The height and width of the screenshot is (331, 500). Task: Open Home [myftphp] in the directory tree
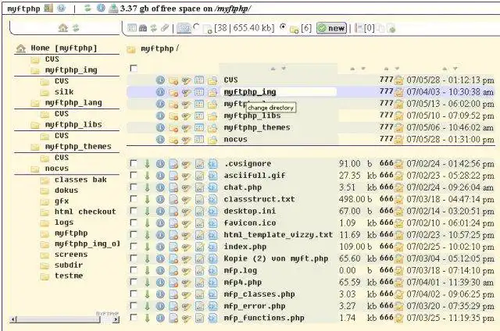point(63,48)
